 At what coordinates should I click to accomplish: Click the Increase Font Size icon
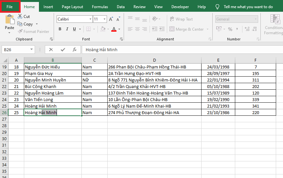[x=111, y=19]
